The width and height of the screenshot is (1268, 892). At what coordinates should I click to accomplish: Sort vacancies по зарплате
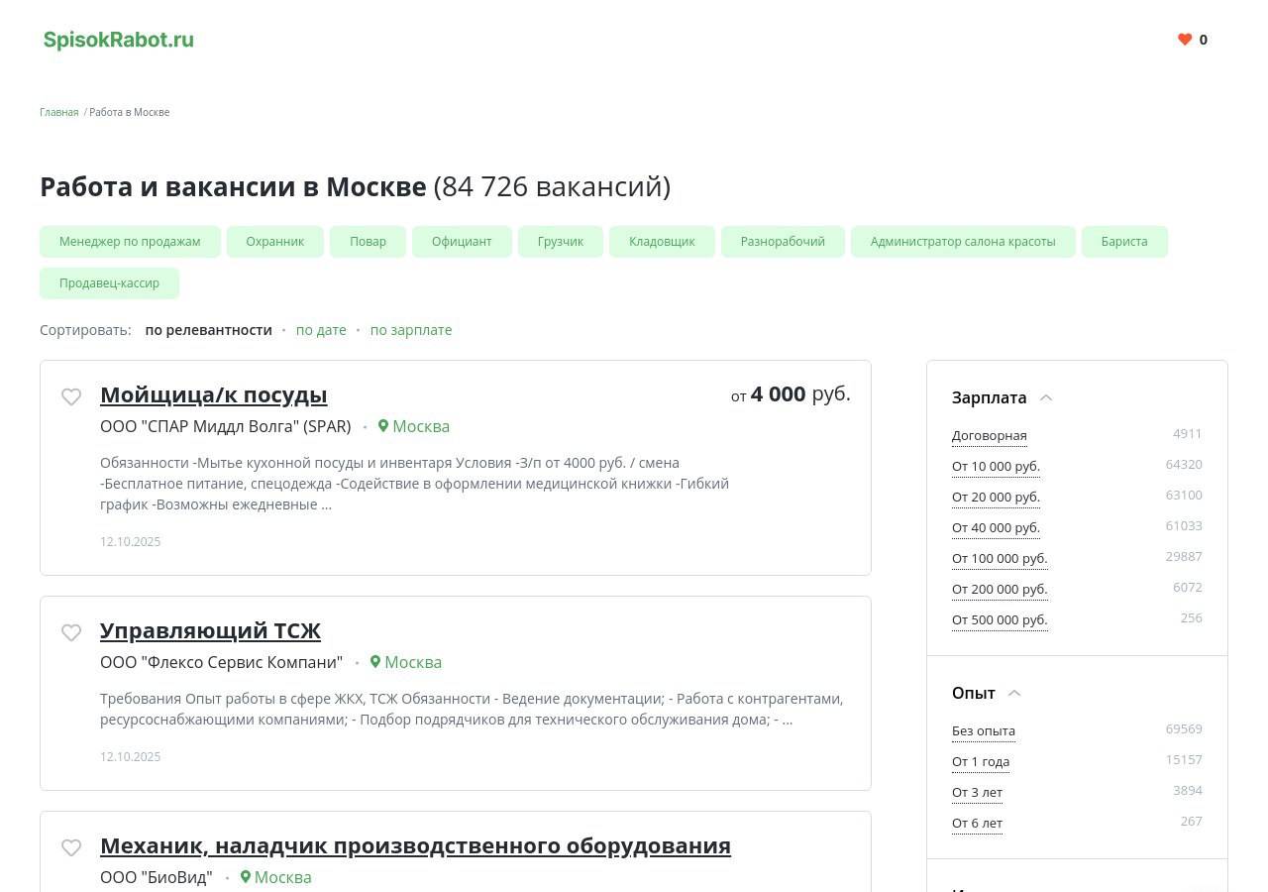tap(410, 330)
